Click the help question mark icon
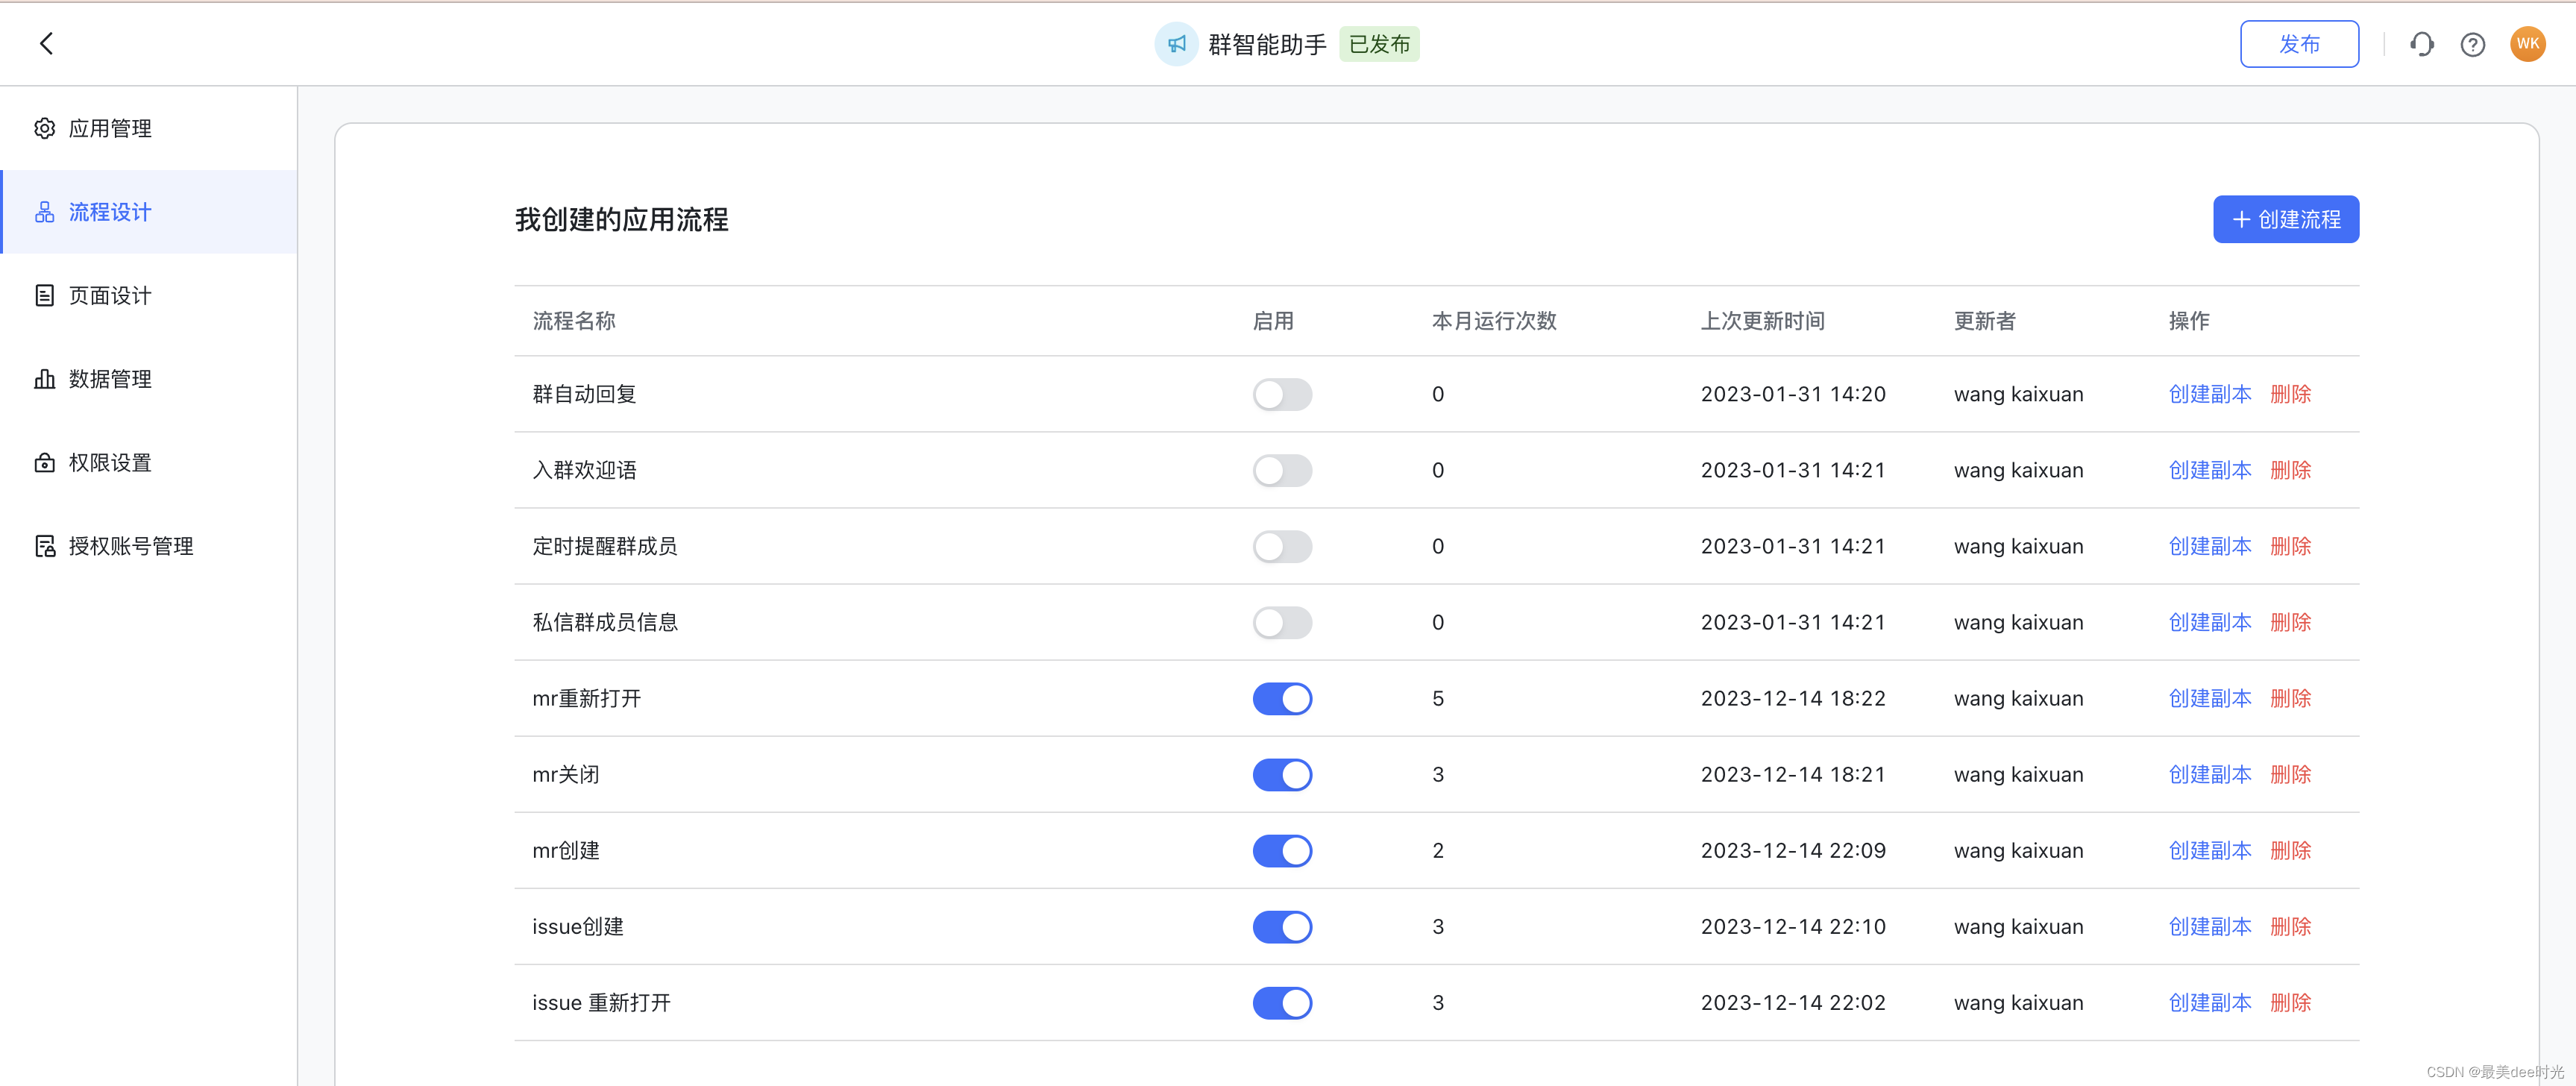This screenshot has width=2576, height=1086. click(2472, 44)
